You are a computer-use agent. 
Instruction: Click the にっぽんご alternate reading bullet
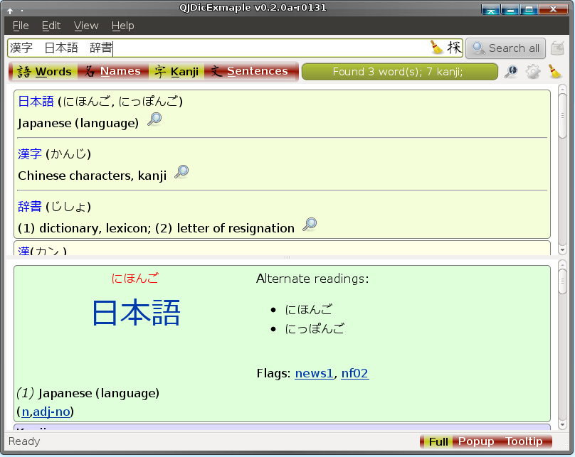315,328
